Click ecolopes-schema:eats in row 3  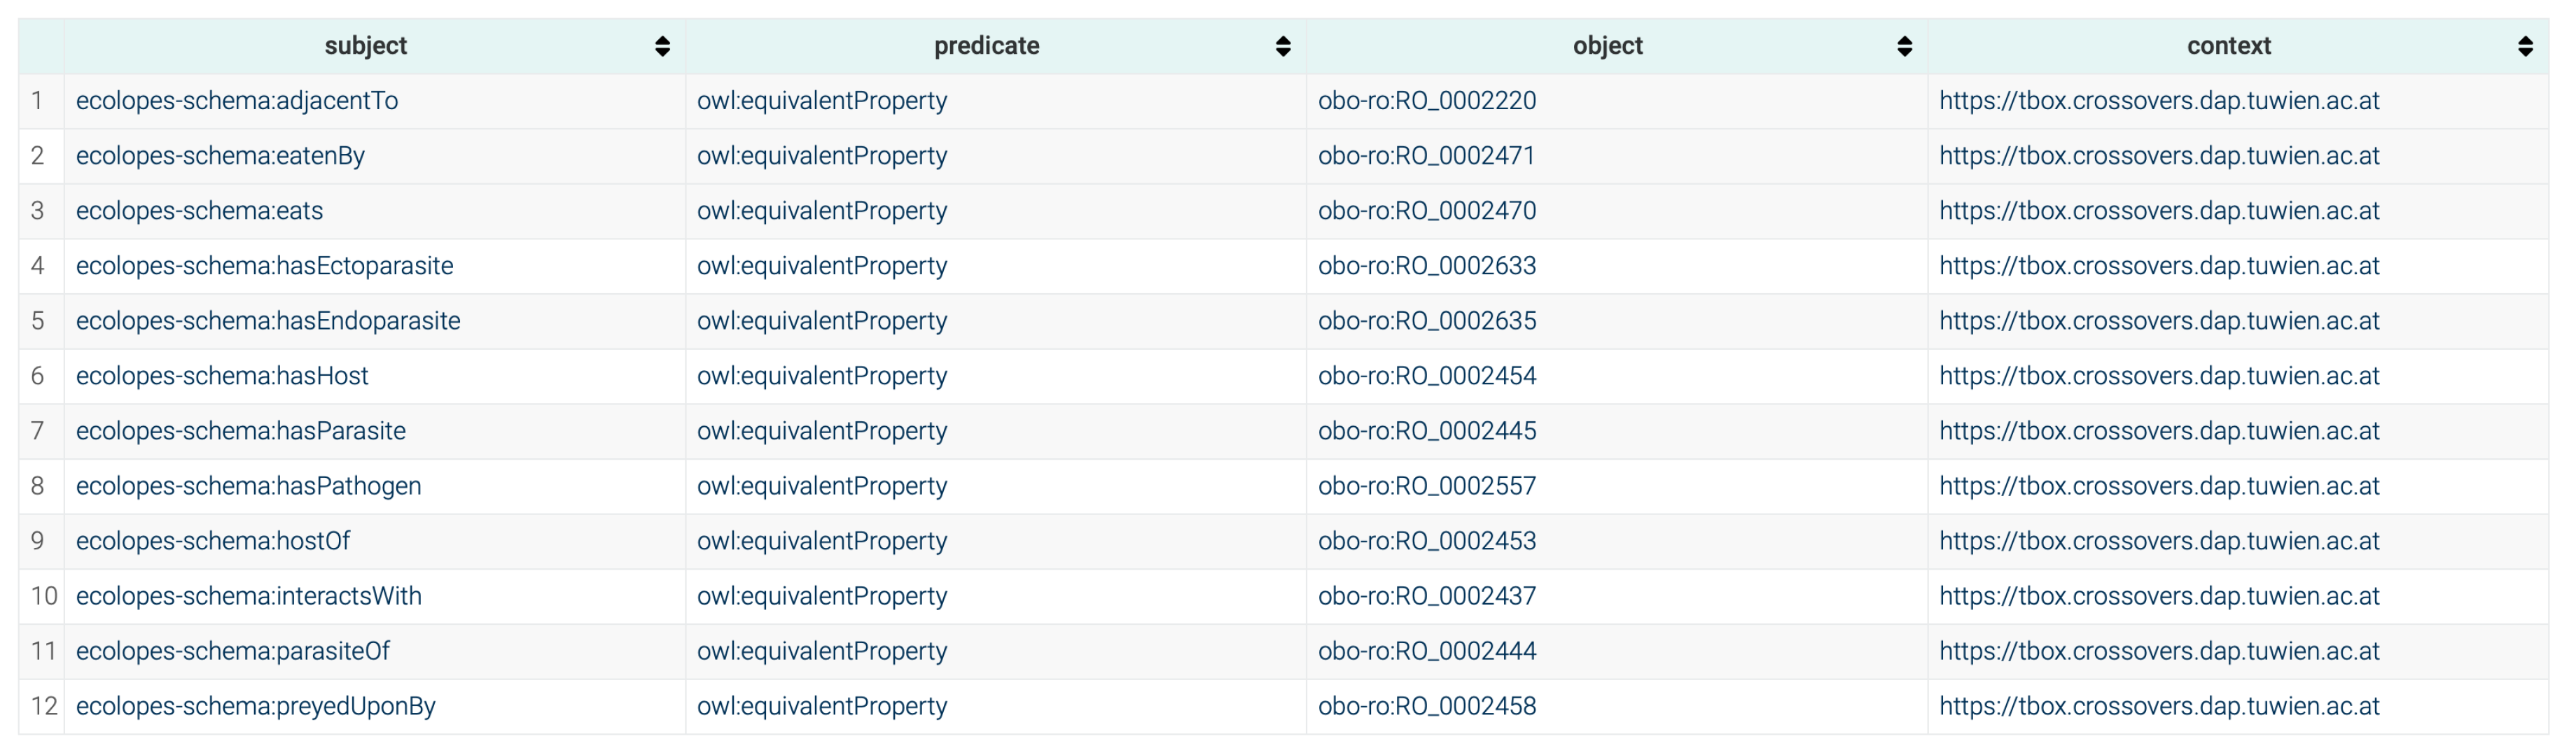coord(199,211)
